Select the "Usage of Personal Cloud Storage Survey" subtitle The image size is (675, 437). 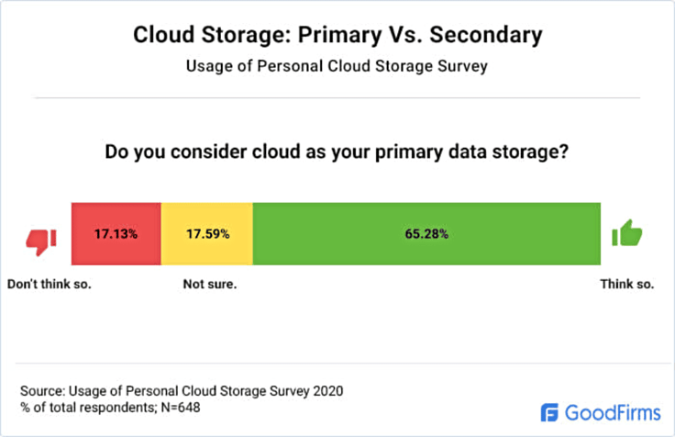click(337, 65)
